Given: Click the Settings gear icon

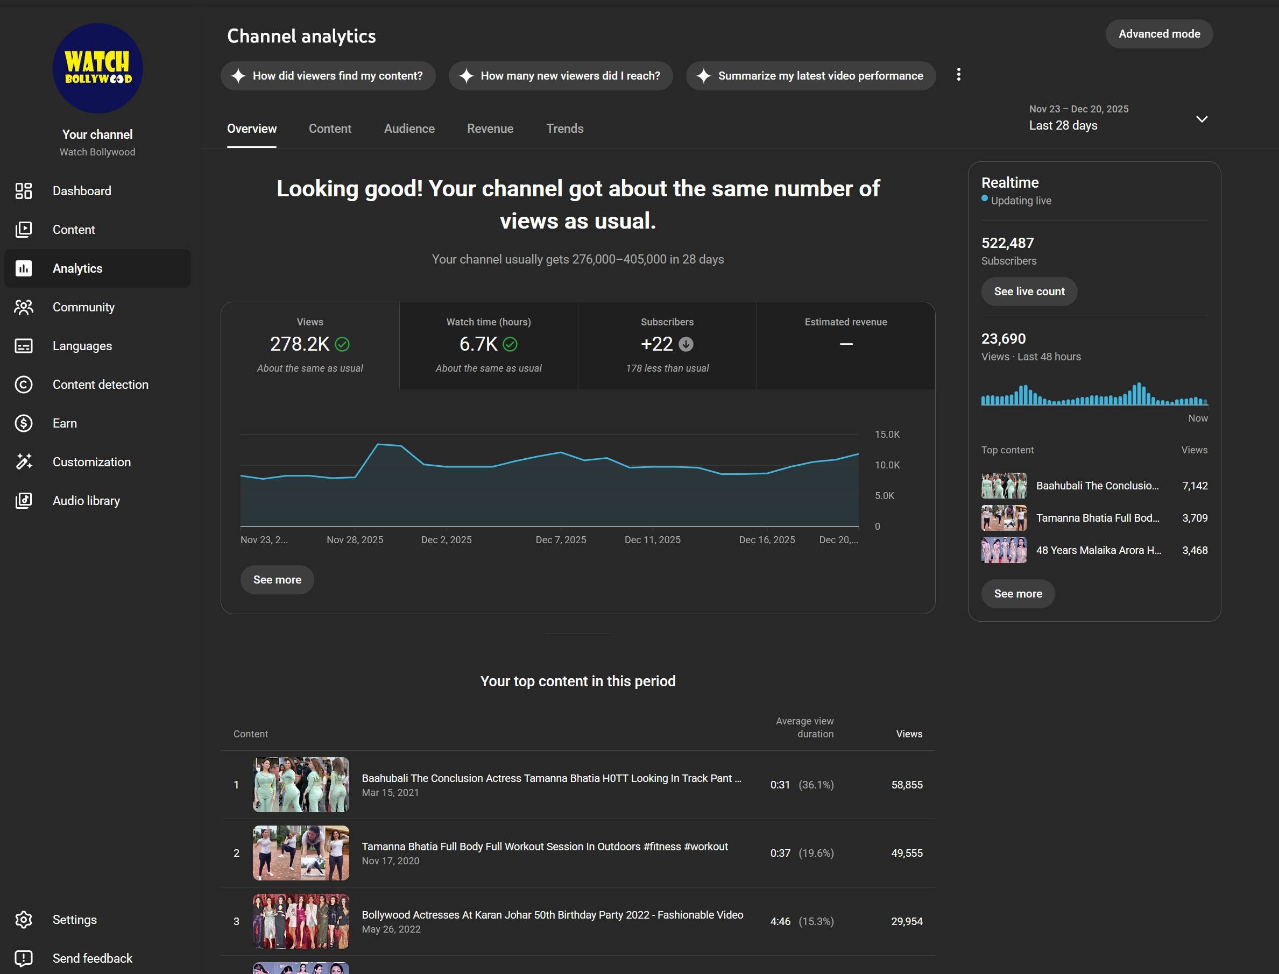Looking at the screenshot, I should [23, 920].
